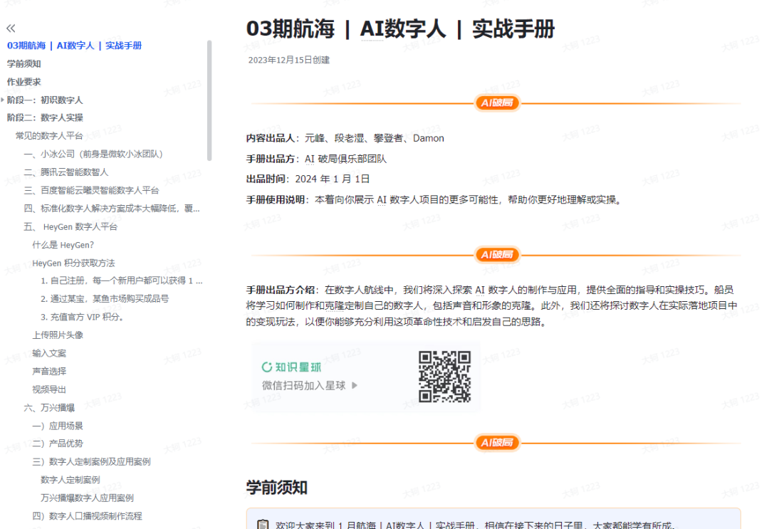Open 3. 充值官方 VIP 积分 entry
769x529 pixels.
82,318
